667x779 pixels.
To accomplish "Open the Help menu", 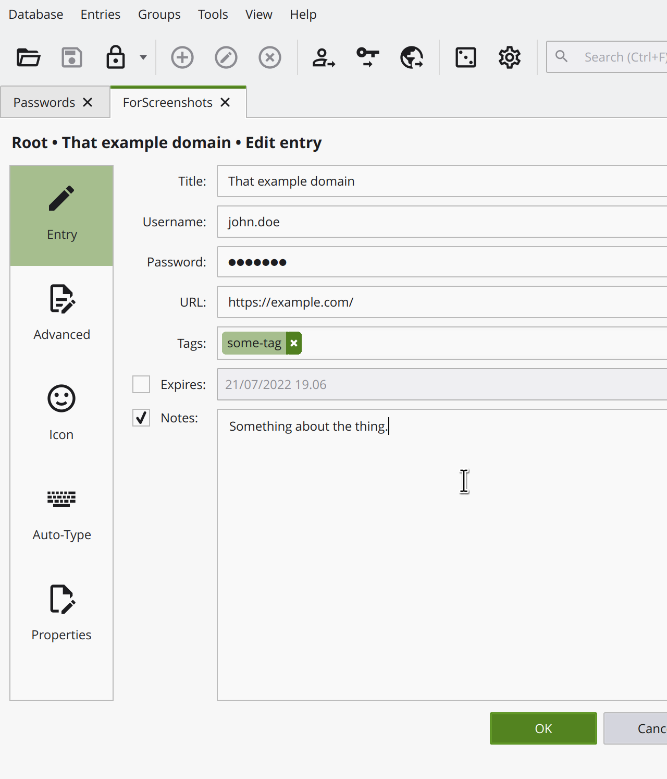I will coord(303,15).
